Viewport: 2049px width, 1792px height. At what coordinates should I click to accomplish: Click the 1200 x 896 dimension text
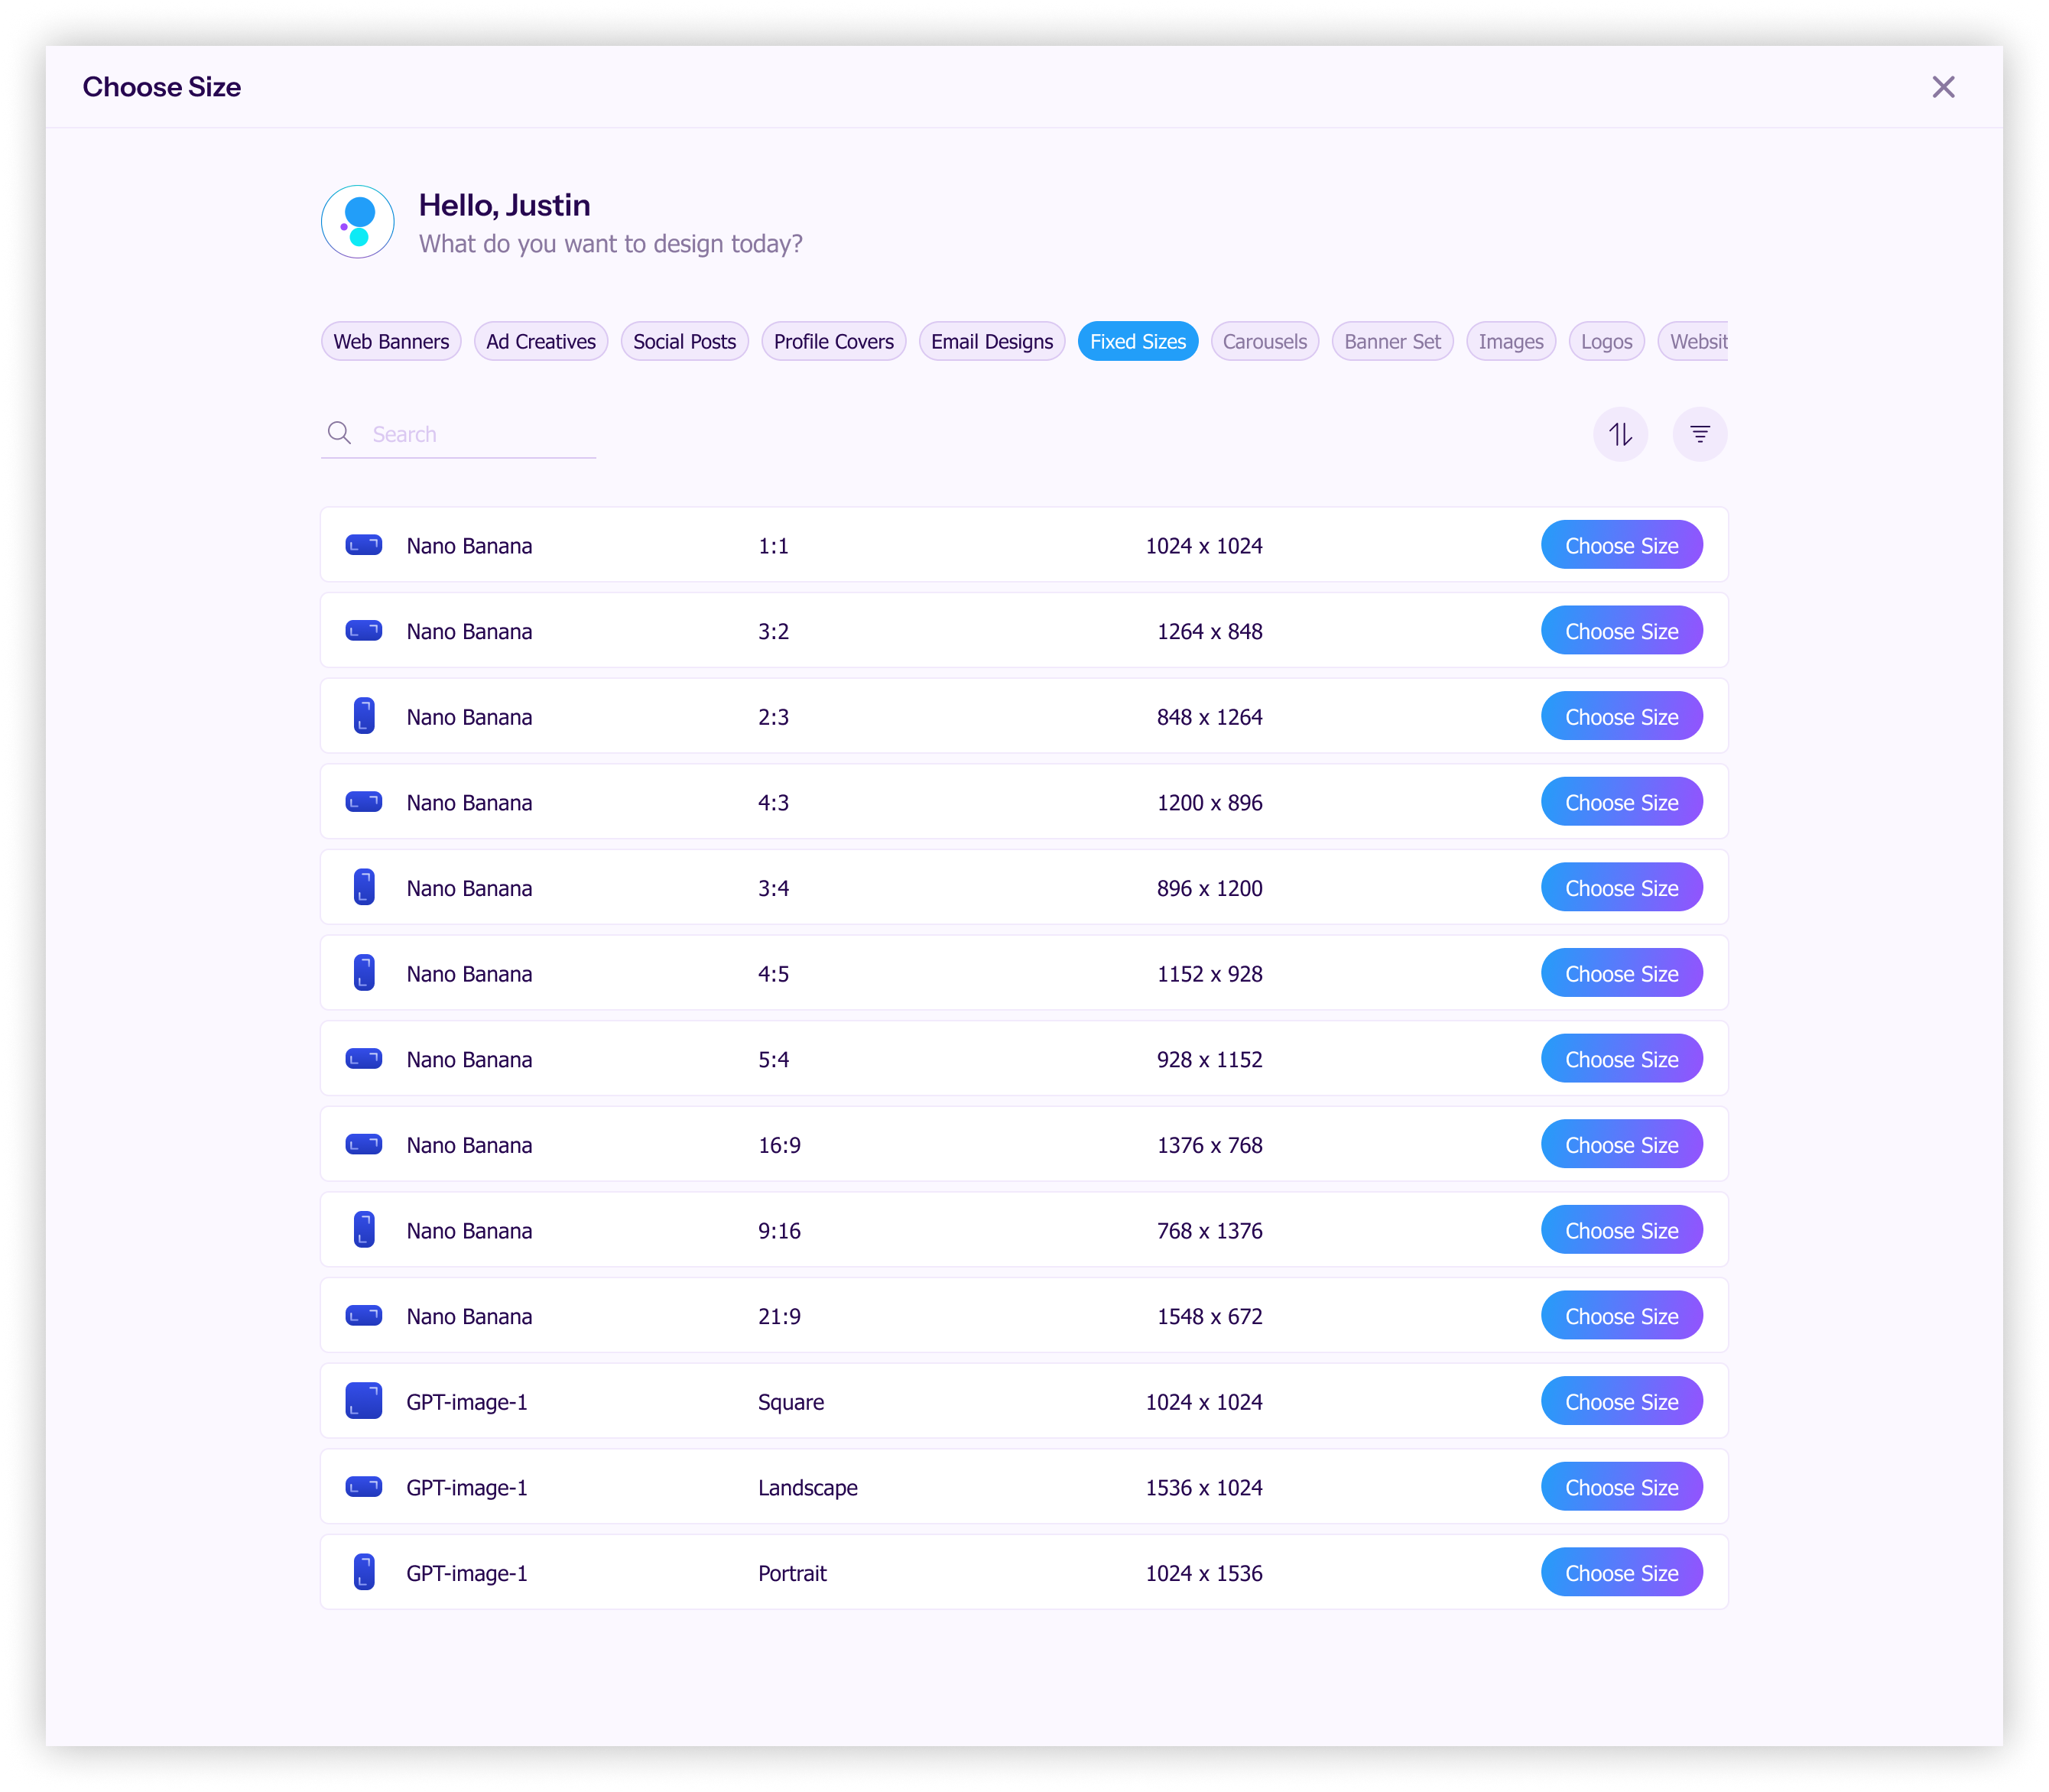1210,803
